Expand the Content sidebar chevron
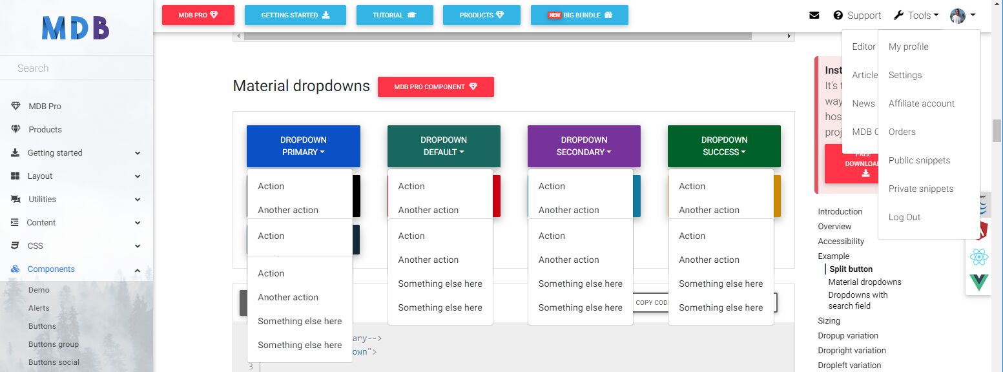 point(138,223)
